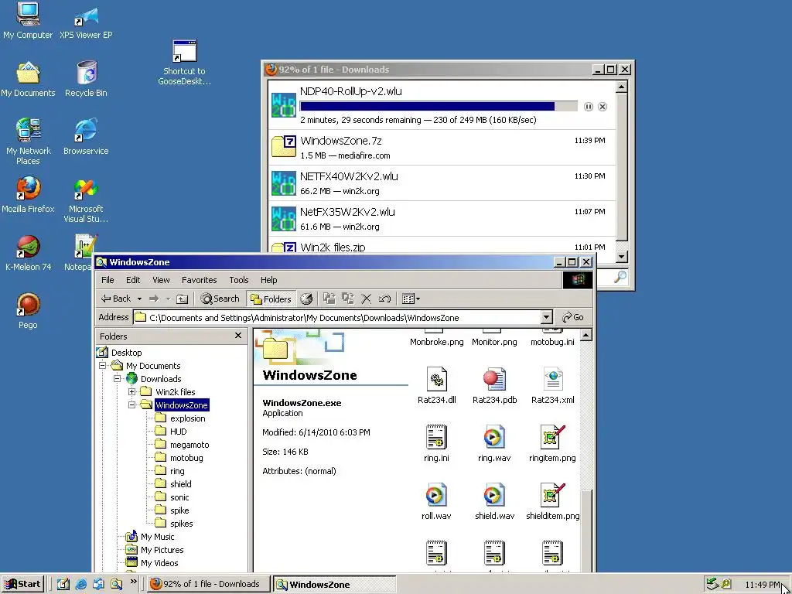Select My Documents desktop icon

coord(28,79)
